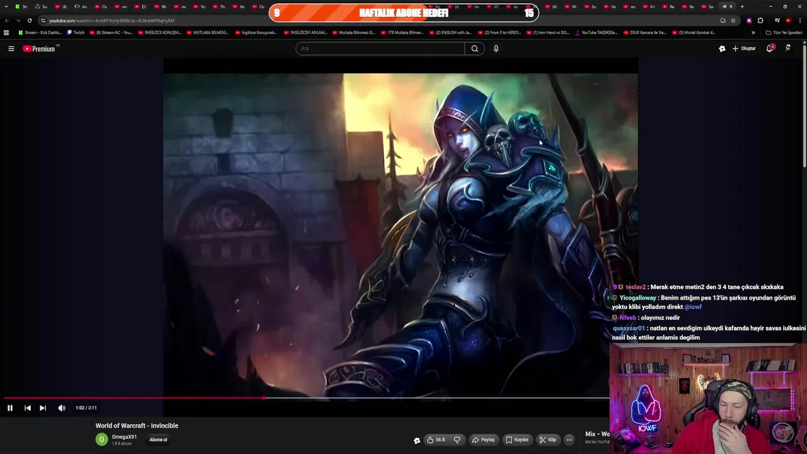Open the tab search dropdown arrow

pos(7,6)
